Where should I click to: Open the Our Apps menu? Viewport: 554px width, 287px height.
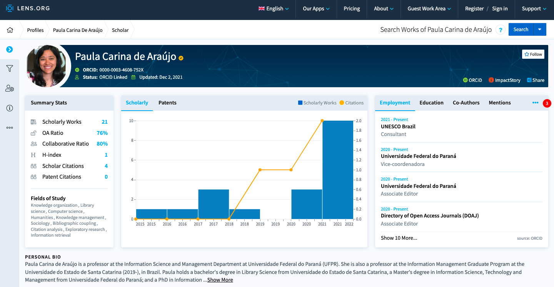pos(316,8)
